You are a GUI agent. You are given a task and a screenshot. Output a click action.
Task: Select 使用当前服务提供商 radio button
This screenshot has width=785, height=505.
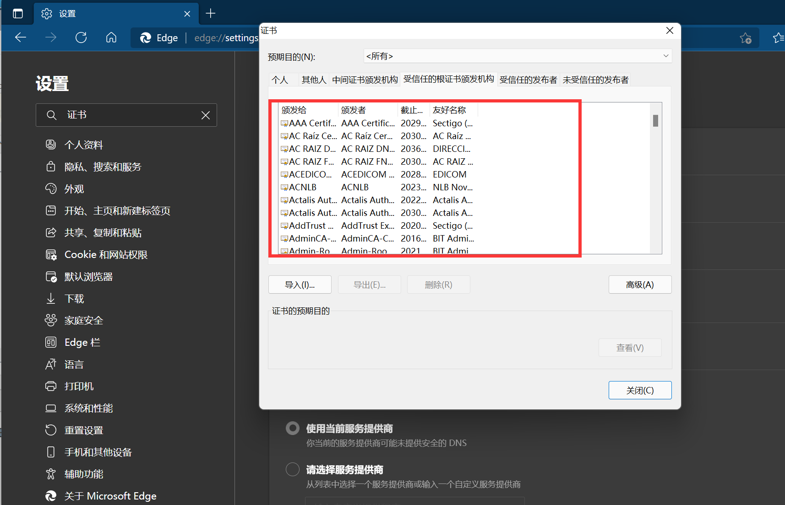click(293, 429)
